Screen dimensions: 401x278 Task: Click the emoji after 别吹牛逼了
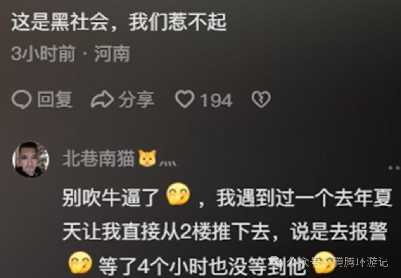point(178,194)
